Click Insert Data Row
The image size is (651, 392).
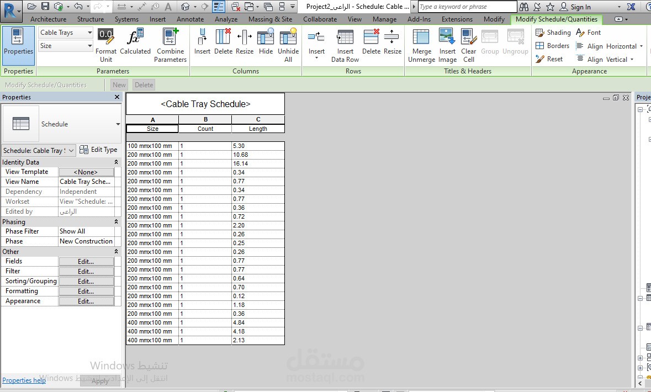(345, 45)
